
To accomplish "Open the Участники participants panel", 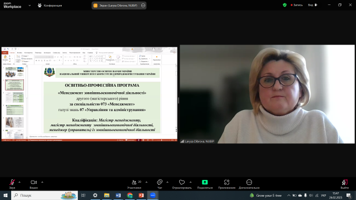I will pos(134,184).
